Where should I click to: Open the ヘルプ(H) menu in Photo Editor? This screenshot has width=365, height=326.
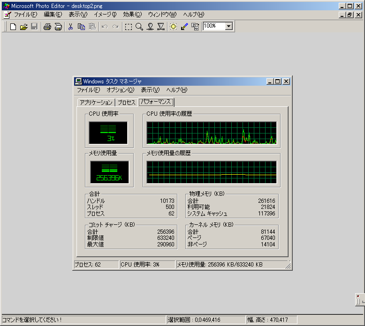[x=193, y=15]
